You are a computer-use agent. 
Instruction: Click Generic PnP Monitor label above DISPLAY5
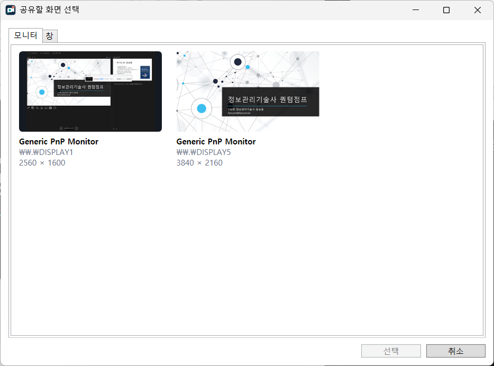(x=216, y=142)
